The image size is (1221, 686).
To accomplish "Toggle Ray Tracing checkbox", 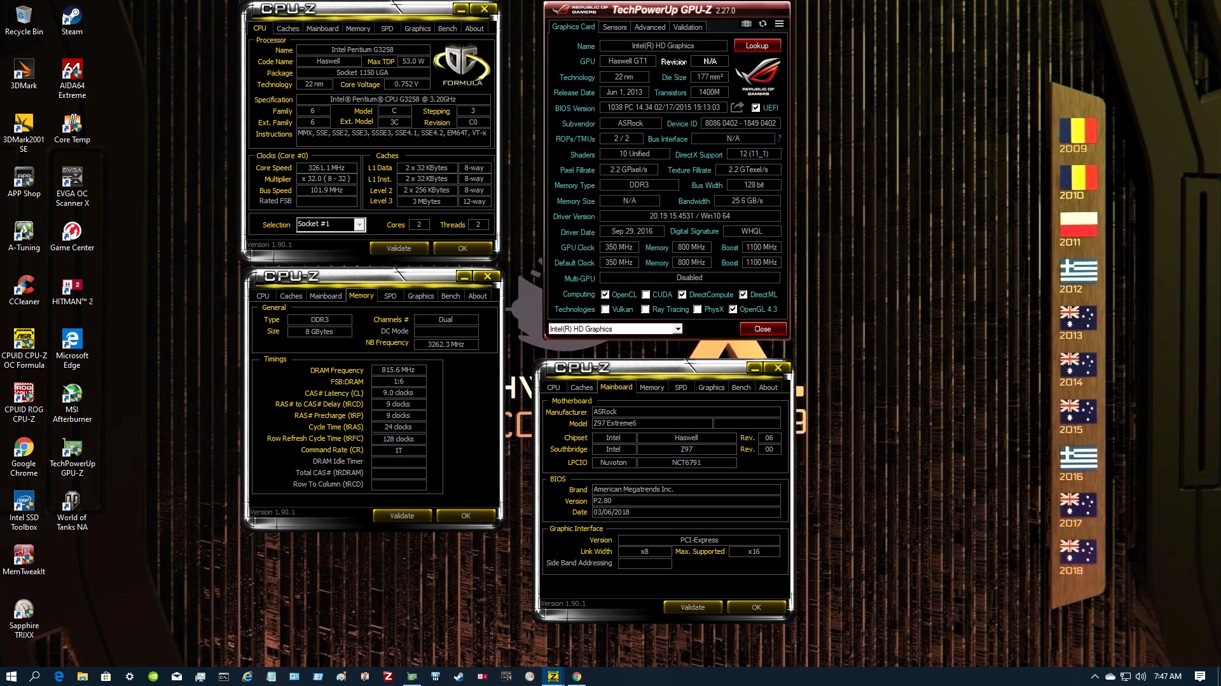I will point(645,309).
